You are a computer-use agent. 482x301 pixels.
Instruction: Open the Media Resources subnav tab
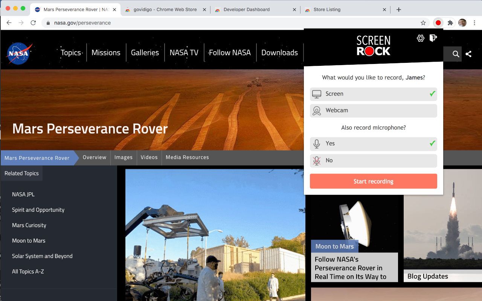point(187,157)
